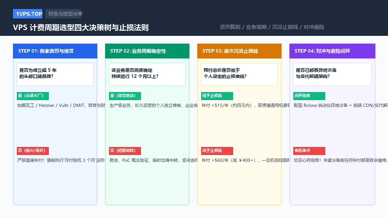388x218 pixels.
Task: Click subtitle 资历甄别 / 业务周期 / 沉没止损线 / 对冲避险
Action: 272,27
